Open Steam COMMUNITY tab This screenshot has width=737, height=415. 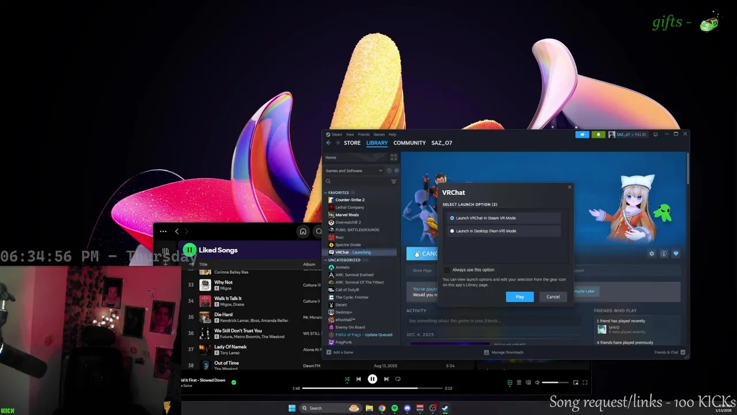[409, 143]
